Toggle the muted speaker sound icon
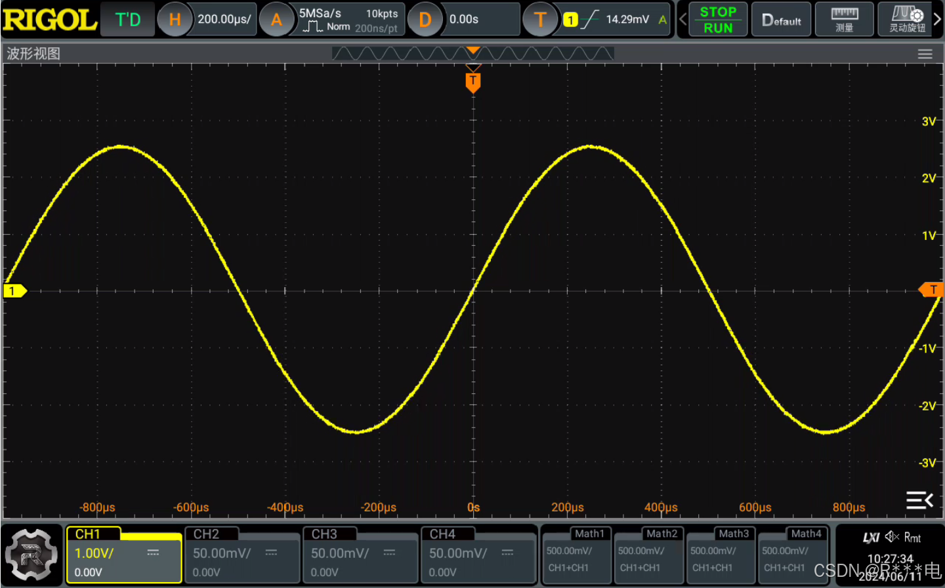This screenshot has height=588, width=945. pos(892,537)
